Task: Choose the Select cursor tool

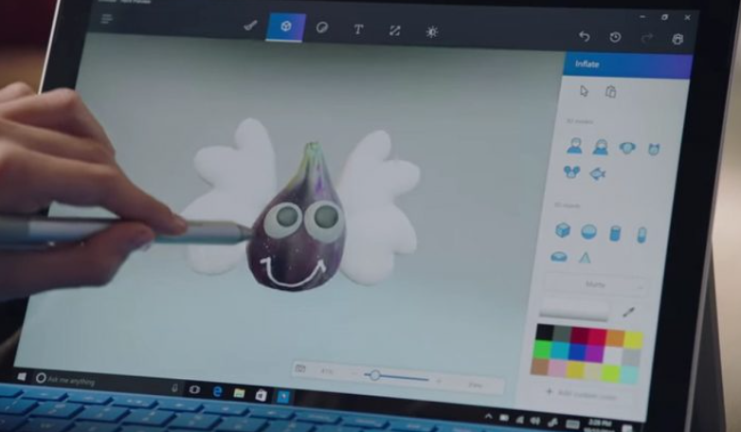Action: coord(584,91)
